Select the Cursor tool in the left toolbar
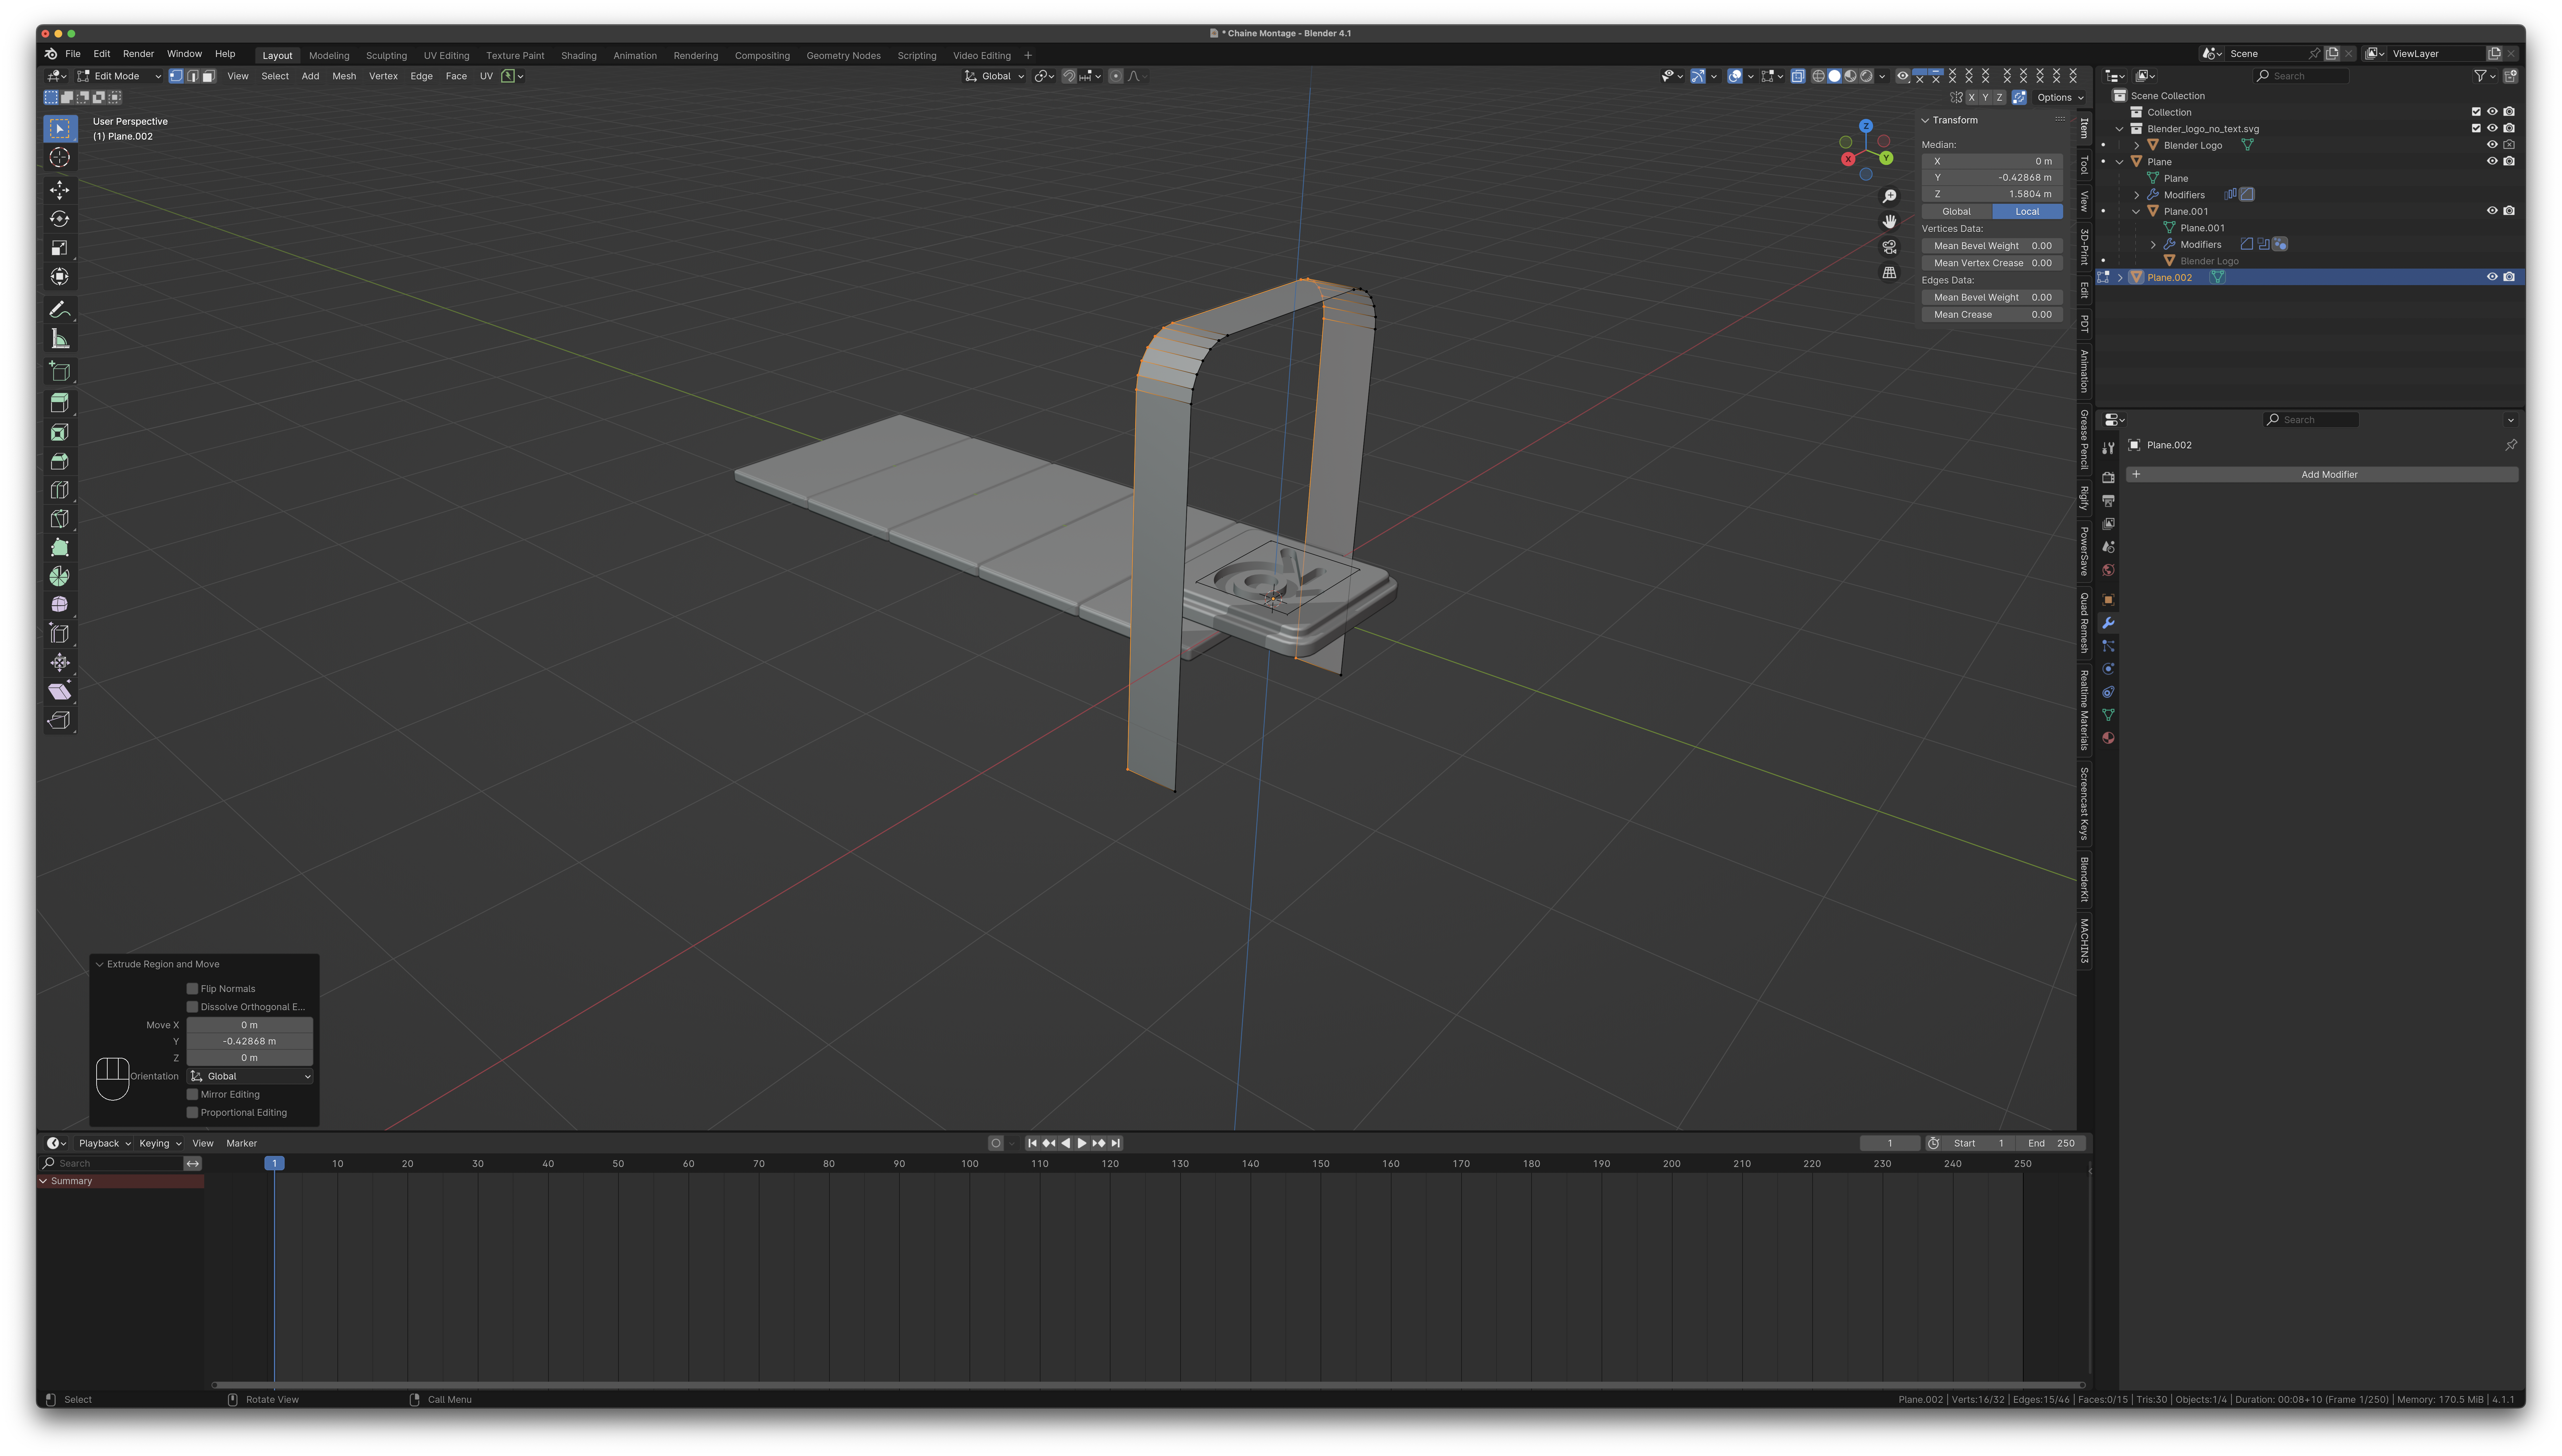 pos(60,157)
